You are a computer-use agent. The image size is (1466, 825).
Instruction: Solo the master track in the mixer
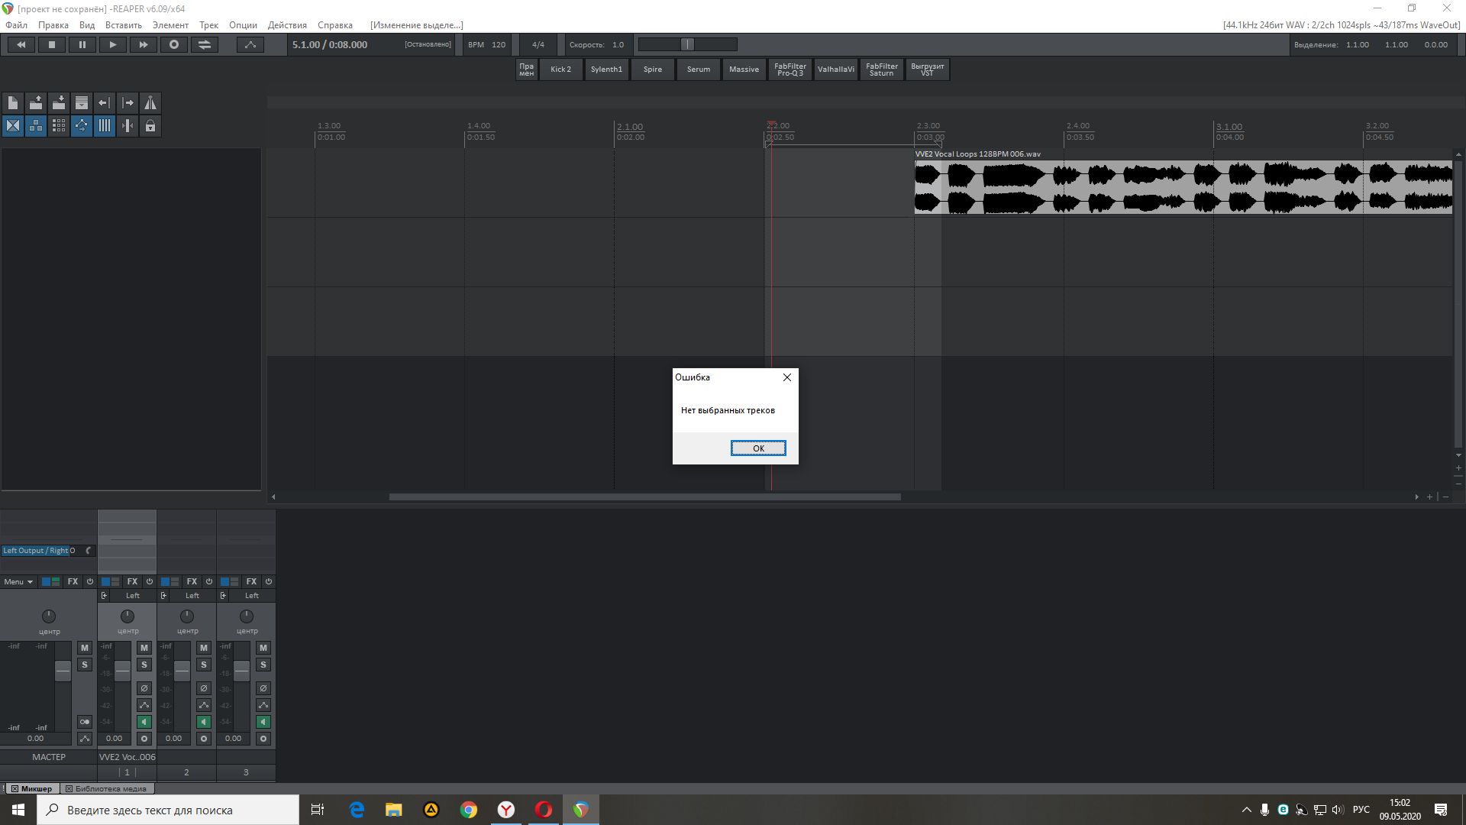pyautogui.click(x=85, y=665)
